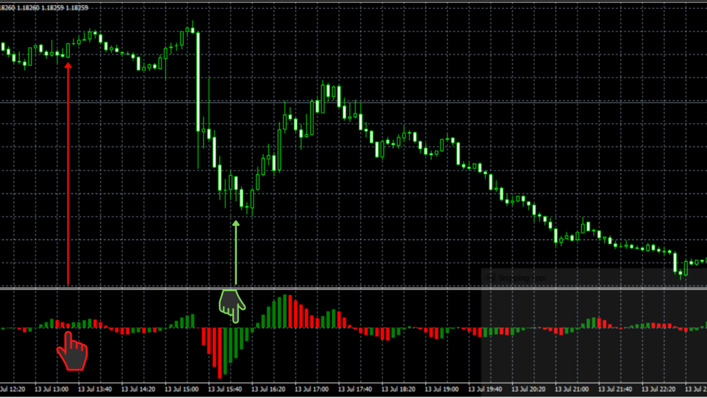The image size is (707, 398).
Task: Select the green upward arrow
Action: pyautogui.click(x=236, y=252)
